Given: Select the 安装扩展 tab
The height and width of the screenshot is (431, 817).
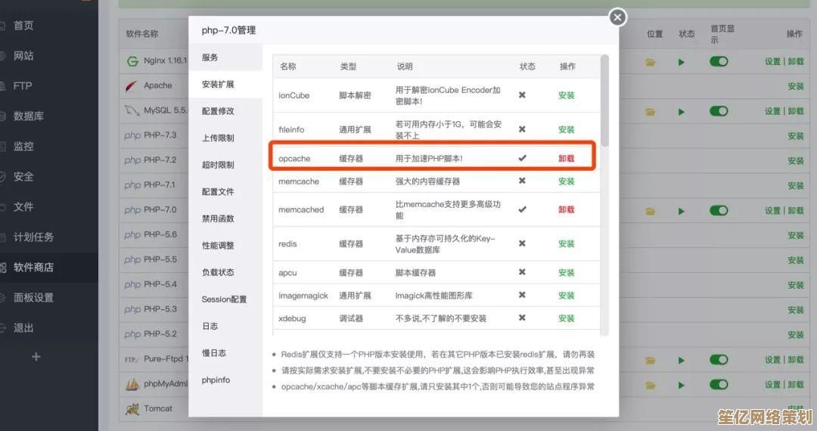Looking at the screenshot, I should click(x=218, y=85).
